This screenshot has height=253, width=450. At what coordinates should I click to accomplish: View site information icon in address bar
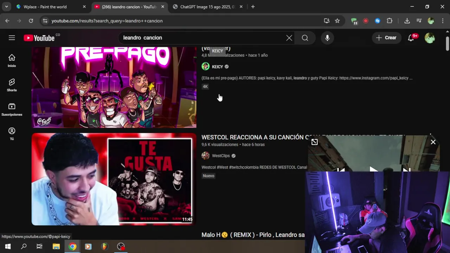point(45,21)
